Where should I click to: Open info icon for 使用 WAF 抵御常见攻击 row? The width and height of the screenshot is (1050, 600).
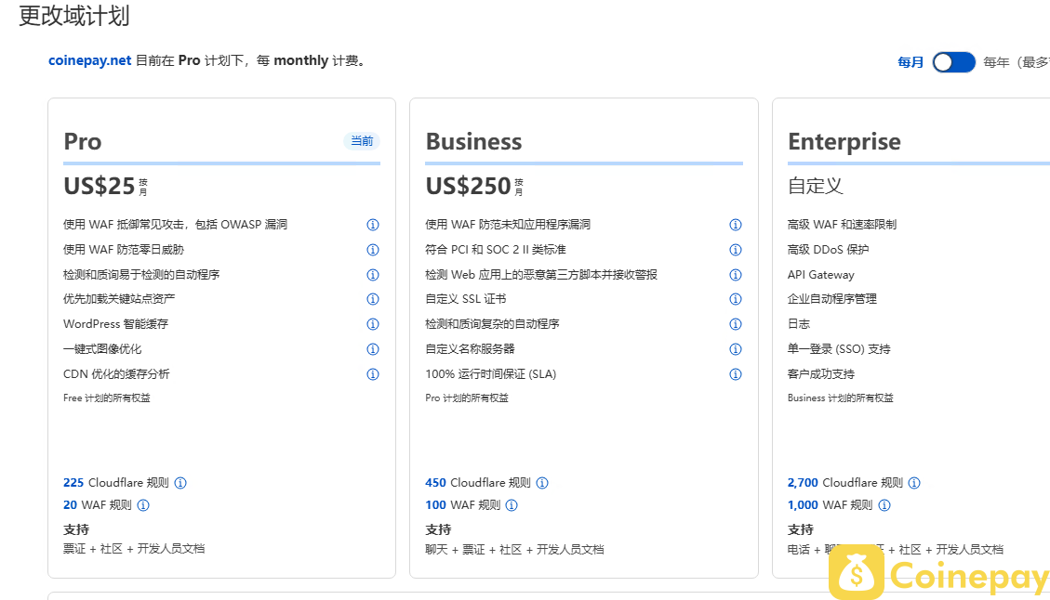[x=373, y=225]
